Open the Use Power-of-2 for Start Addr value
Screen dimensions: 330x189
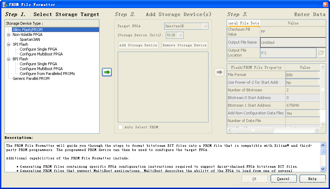pos(303,83)
